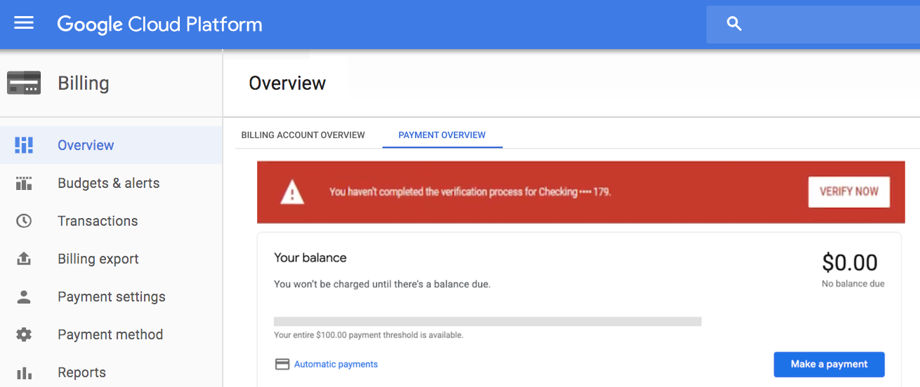
Task: Click the Reports bar chart icon
Action: pyautogui.click(x=24, y=372)
